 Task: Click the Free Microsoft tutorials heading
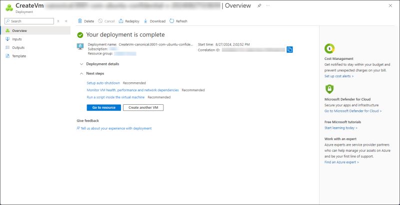[342, 122]
